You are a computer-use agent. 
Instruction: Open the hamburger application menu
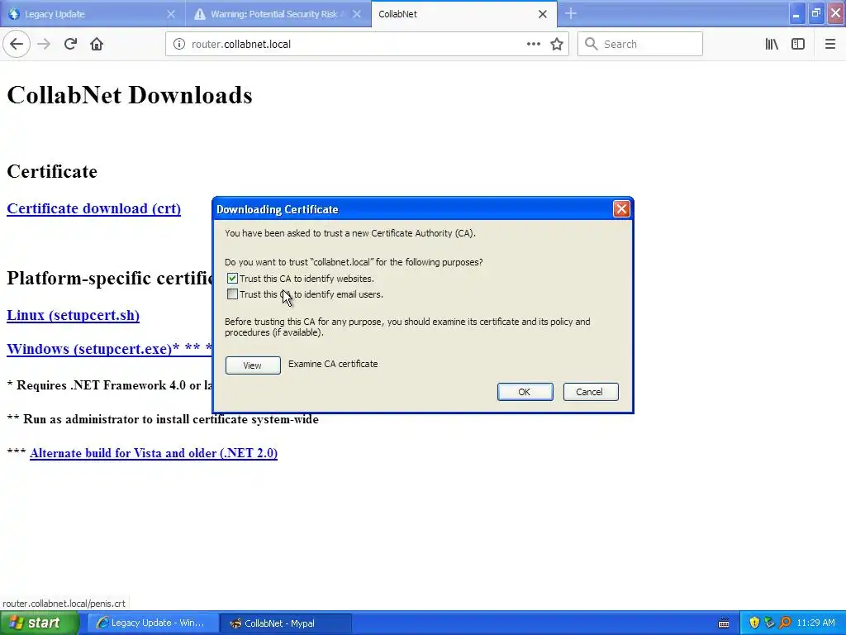(830, 45)
